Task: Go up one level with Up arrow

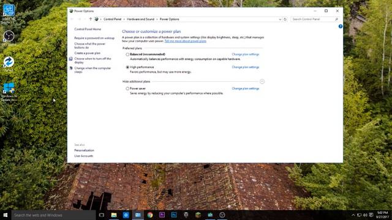Action: tap(91, 19)
